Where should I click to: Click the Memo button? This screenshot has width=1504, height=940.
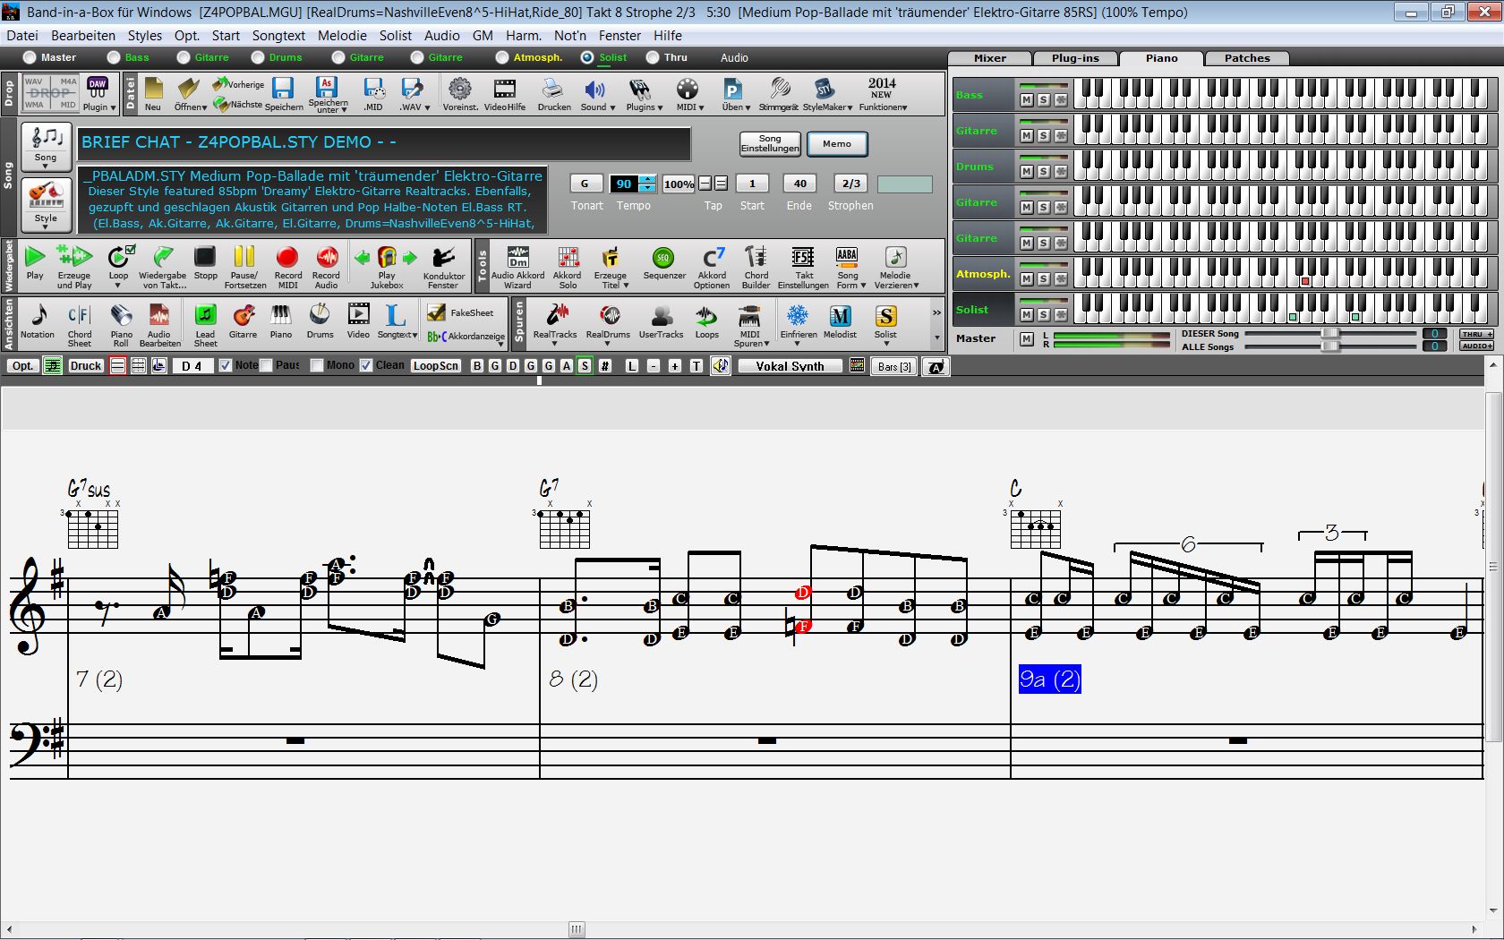coord(836,144)
